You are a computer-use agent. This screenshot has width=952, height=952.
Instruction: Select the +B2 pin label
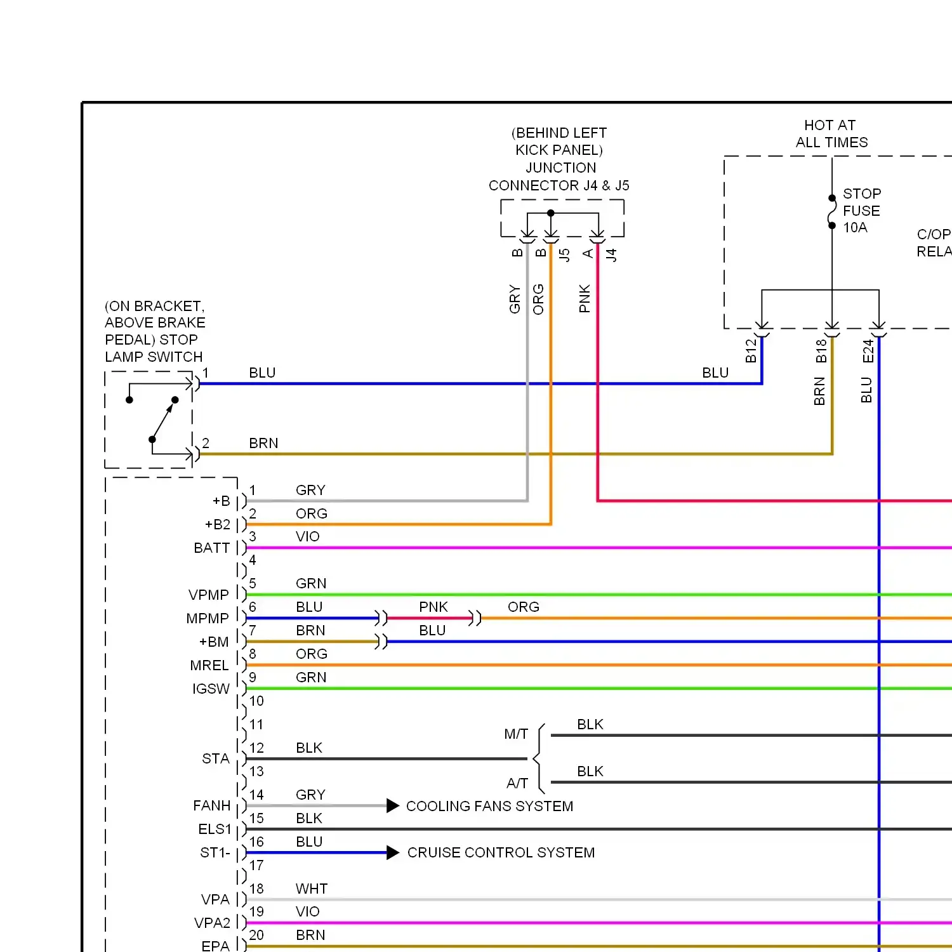[x=217, y=525]
